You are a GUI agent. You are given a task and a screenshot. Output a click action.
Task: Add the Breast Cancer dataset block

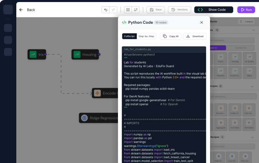pyautogui.click(x=235, y=72)
